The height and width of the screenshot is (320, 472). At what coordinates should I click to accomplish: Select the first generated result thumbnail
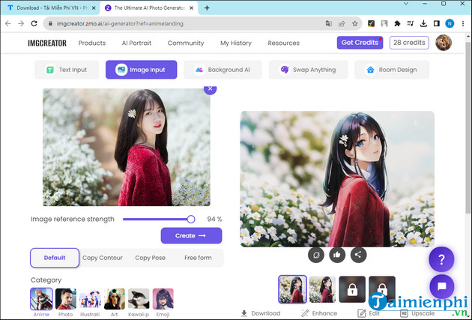coord(292,289)
